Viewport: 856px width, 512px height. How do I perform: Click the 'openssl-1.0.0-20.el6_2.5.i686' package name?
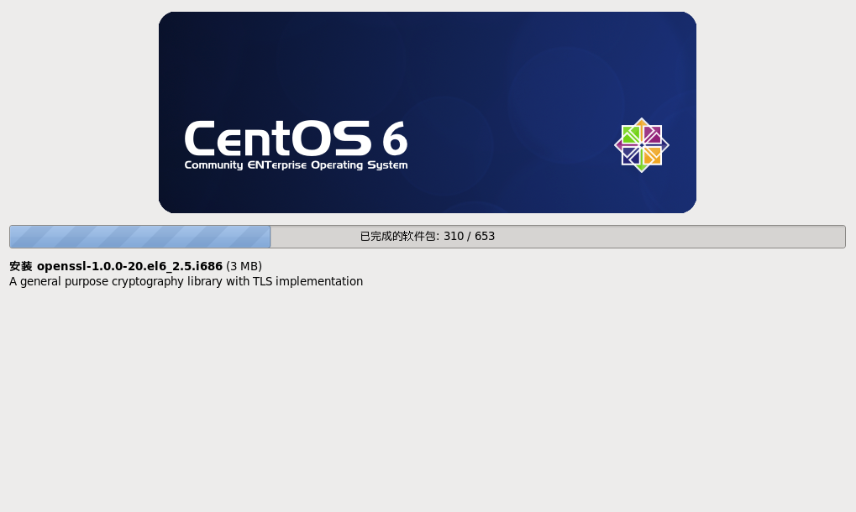(129, 266)
